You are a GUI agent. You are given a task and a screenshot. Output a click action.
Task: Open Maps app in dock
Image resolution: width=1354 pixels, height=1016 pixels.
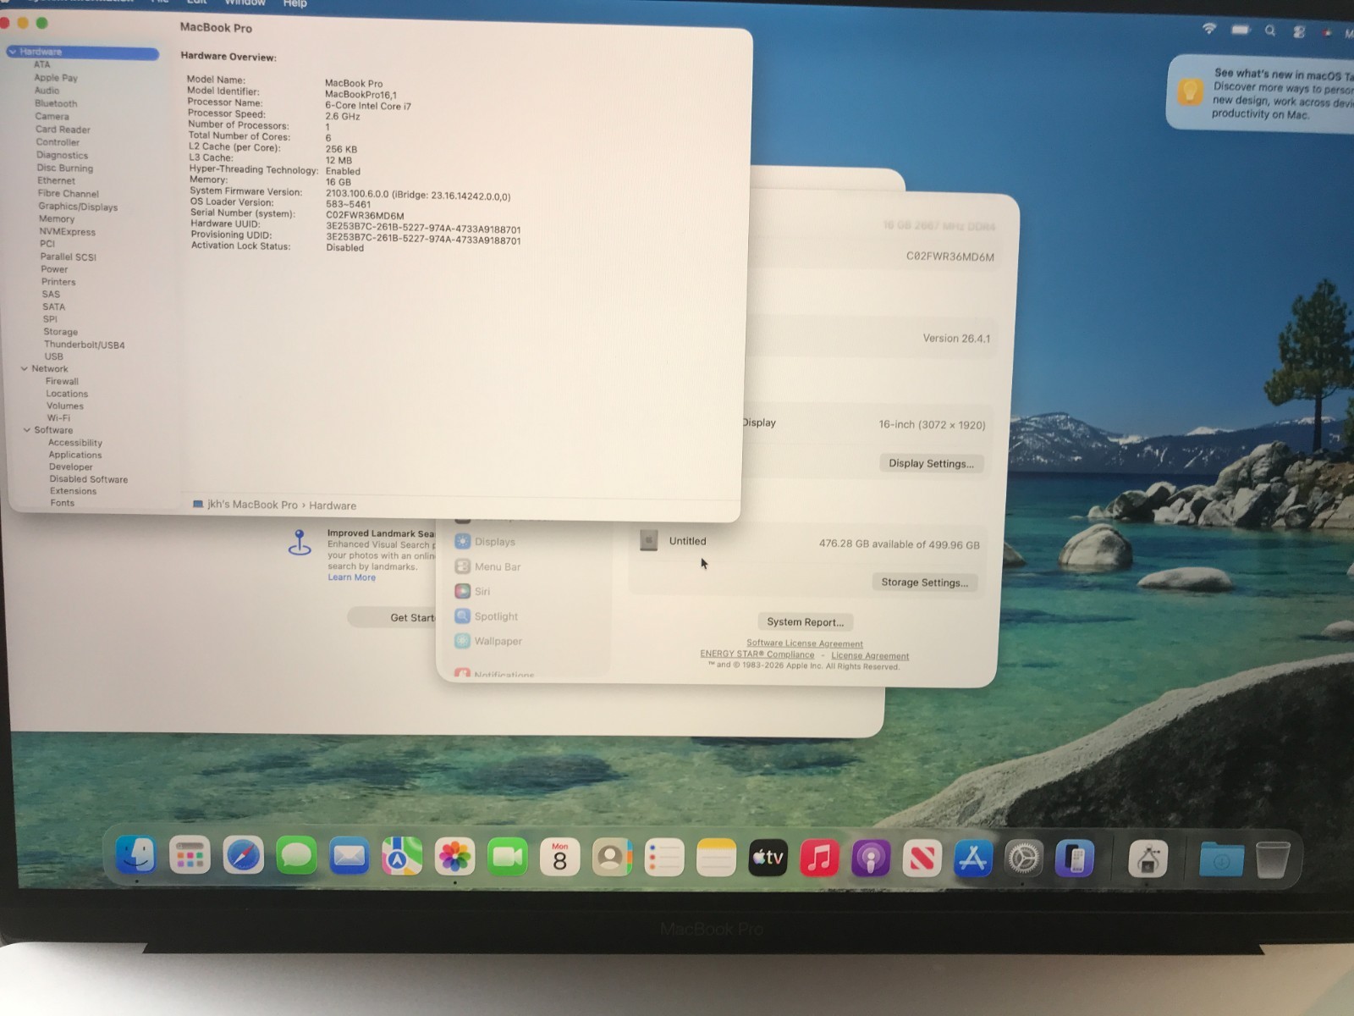click(x=402, y=857)
